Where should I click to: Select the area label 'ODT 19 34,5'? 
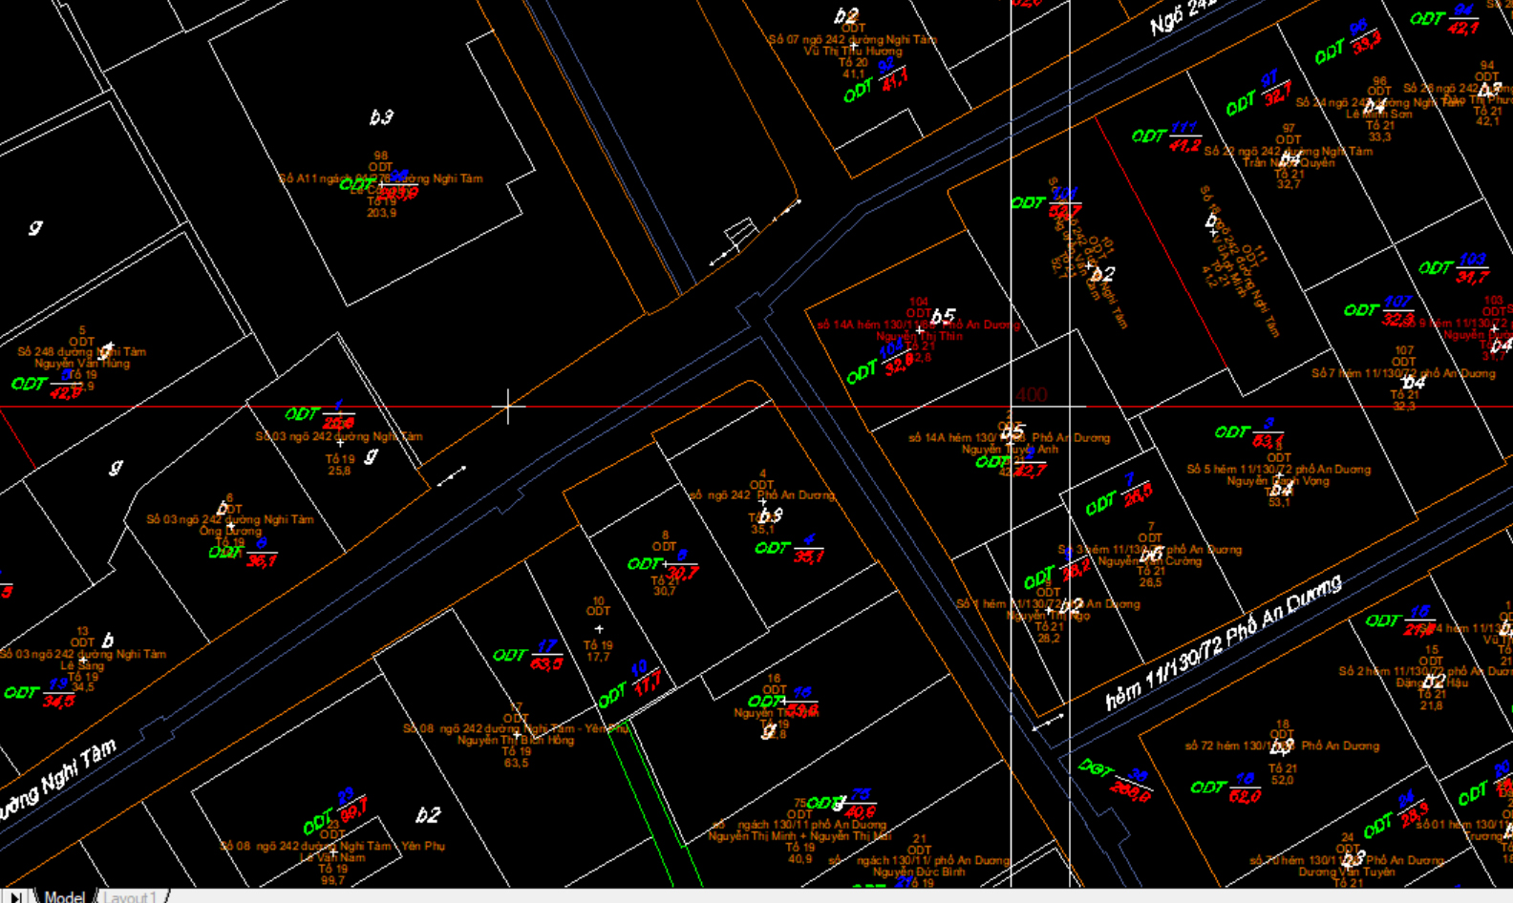tap(39, 692)
